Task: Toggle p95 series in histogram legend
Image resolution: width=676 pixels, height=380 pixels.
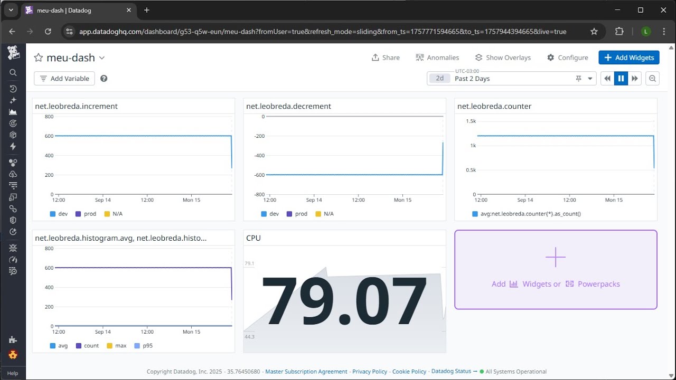Action: pos(144,346)
